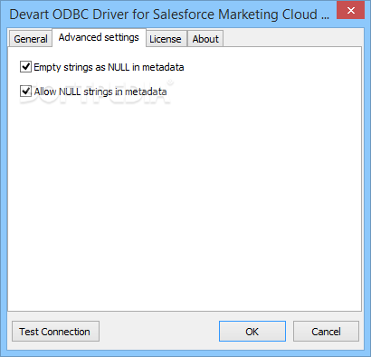Open the About tab
The width and height of the screenshot is (371, 357).
205,39
